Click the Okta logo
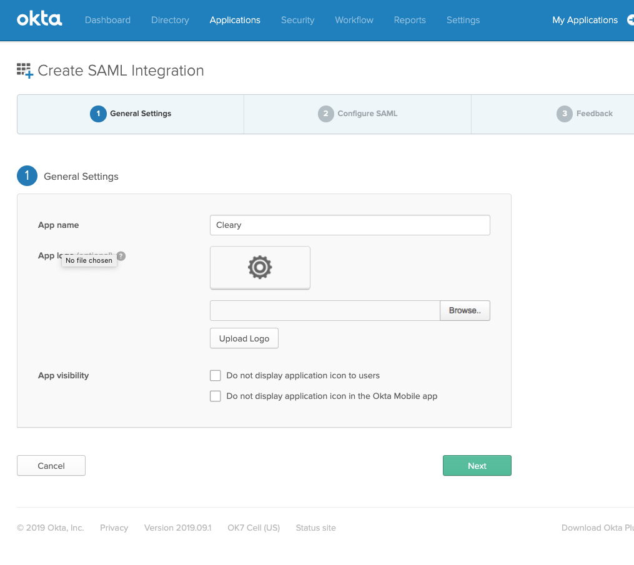 click(x=39, y=19)
